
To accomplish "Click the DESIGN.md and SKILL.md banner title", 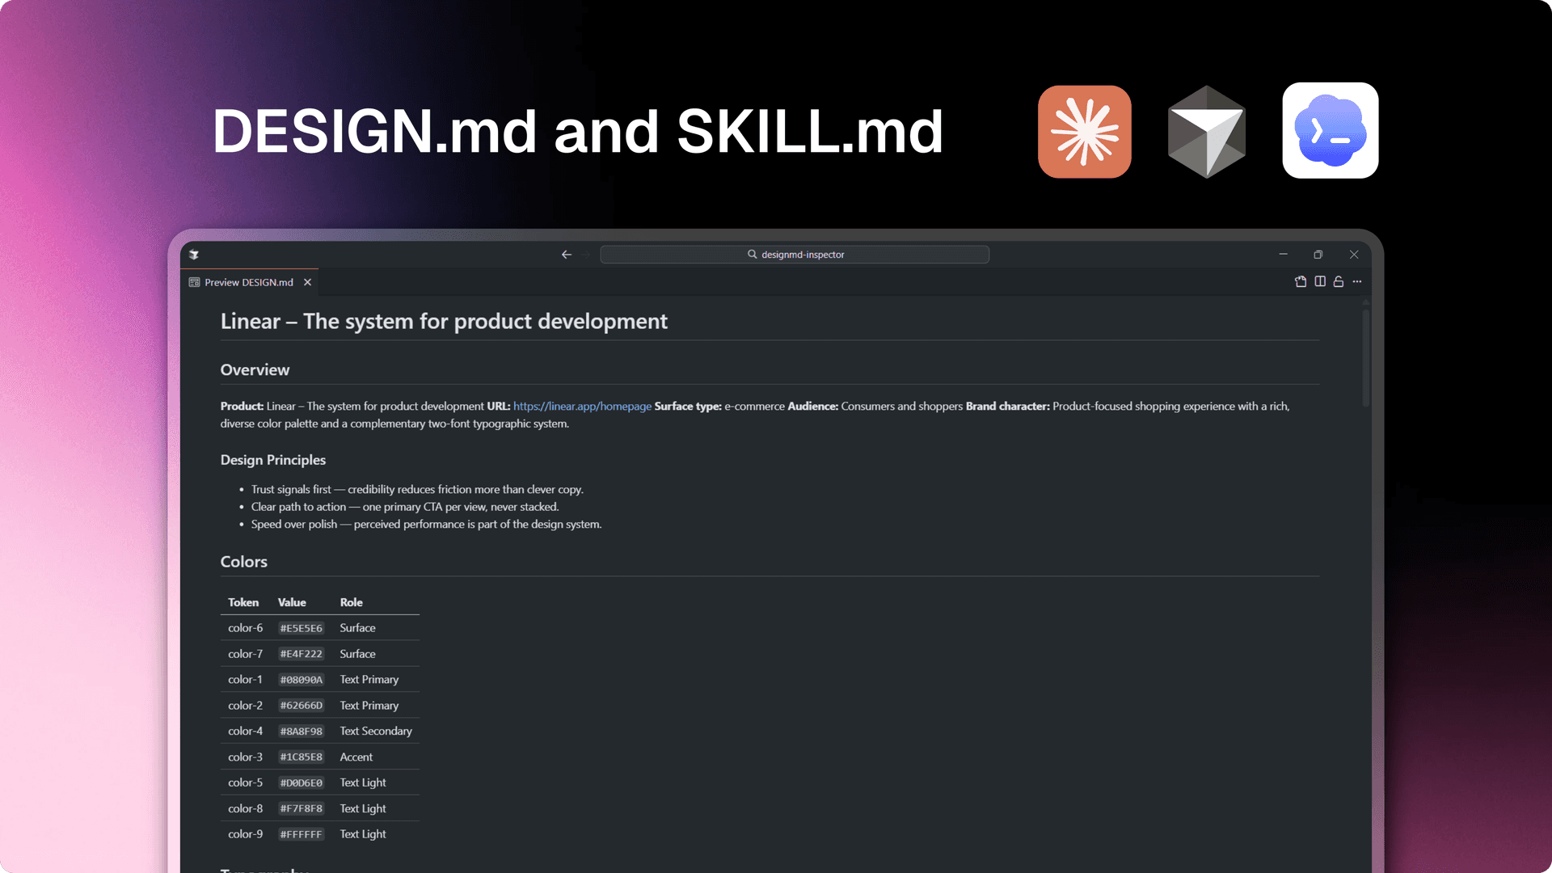I will point(577,132).
